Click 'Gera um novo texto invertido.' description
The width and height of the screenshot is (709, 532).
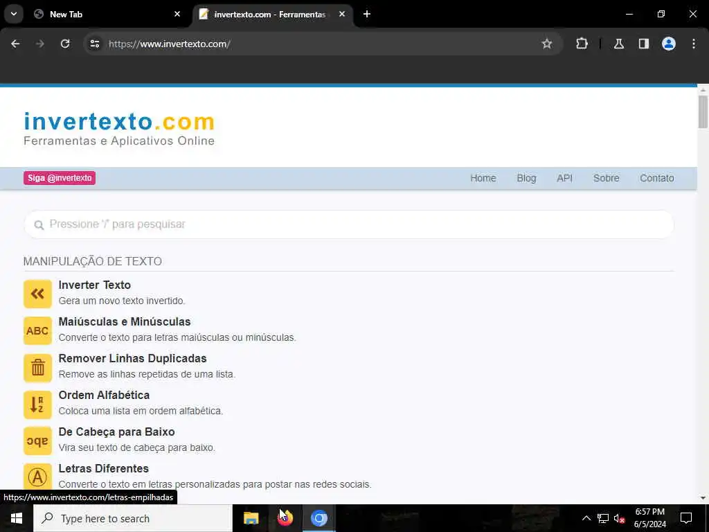(x=122, y=301)
